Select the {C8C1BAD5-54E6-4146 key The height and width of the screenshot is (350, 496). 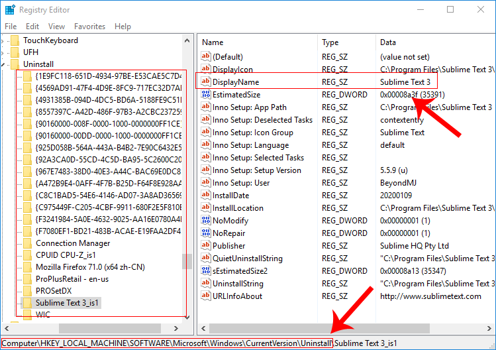pyautogui.click(x=108, y=196)
